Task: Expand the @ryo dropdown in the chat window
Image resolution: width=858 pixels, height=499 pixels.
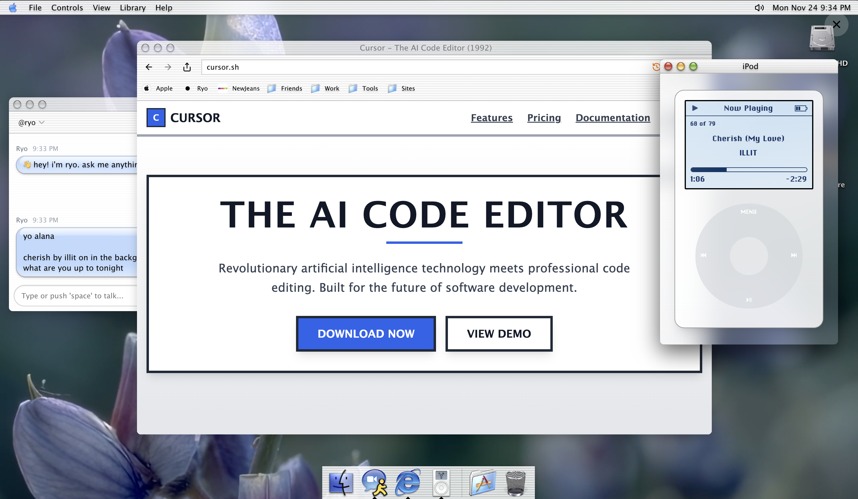Action: click(31, 123)
